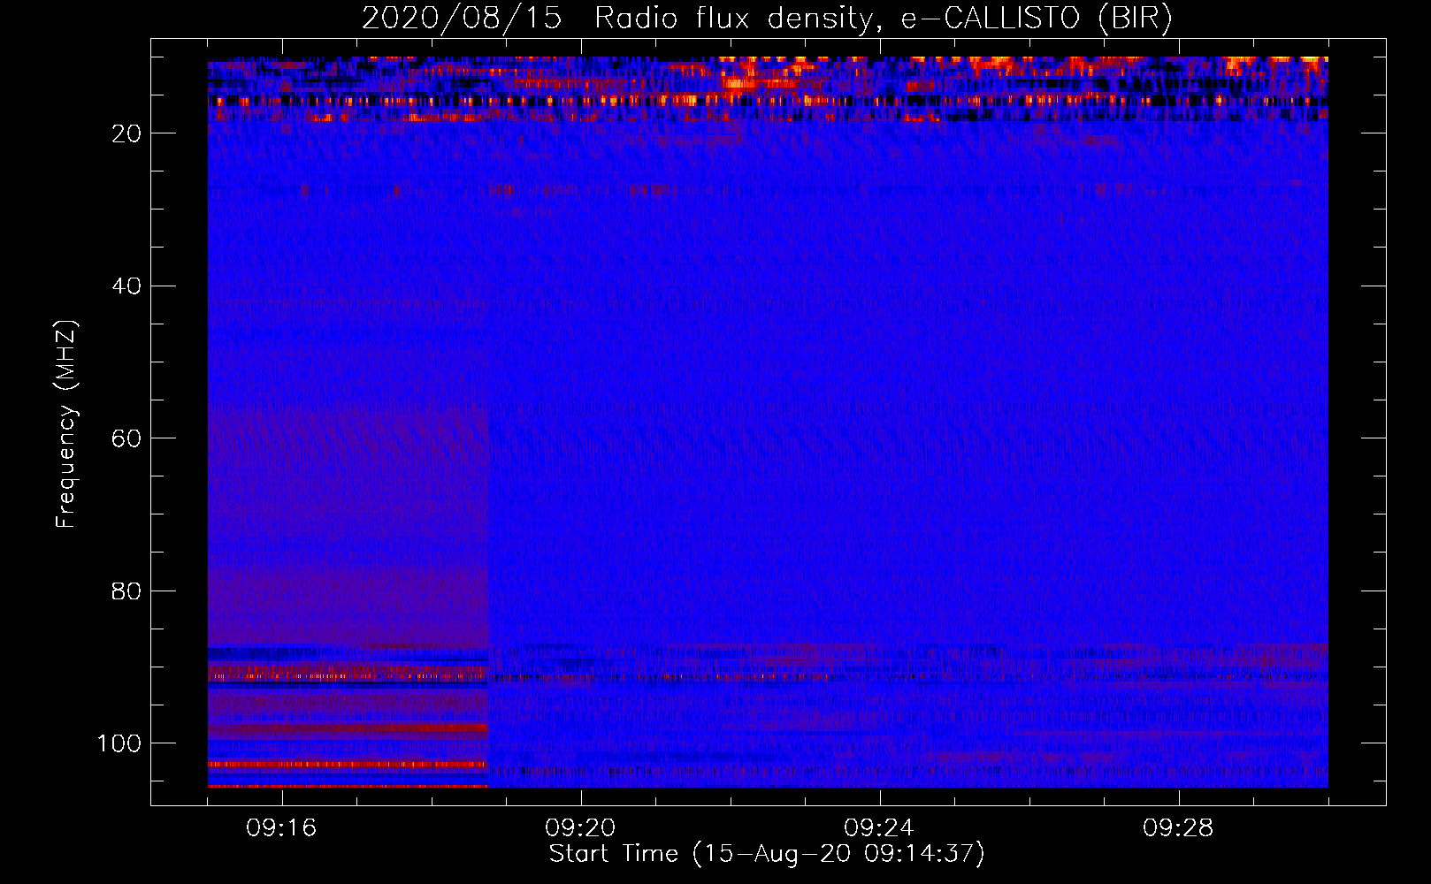This screenshot has width=1431, height=884.
Task: Click the 100 MHz frequency tick label
Action: click(119, 743)
